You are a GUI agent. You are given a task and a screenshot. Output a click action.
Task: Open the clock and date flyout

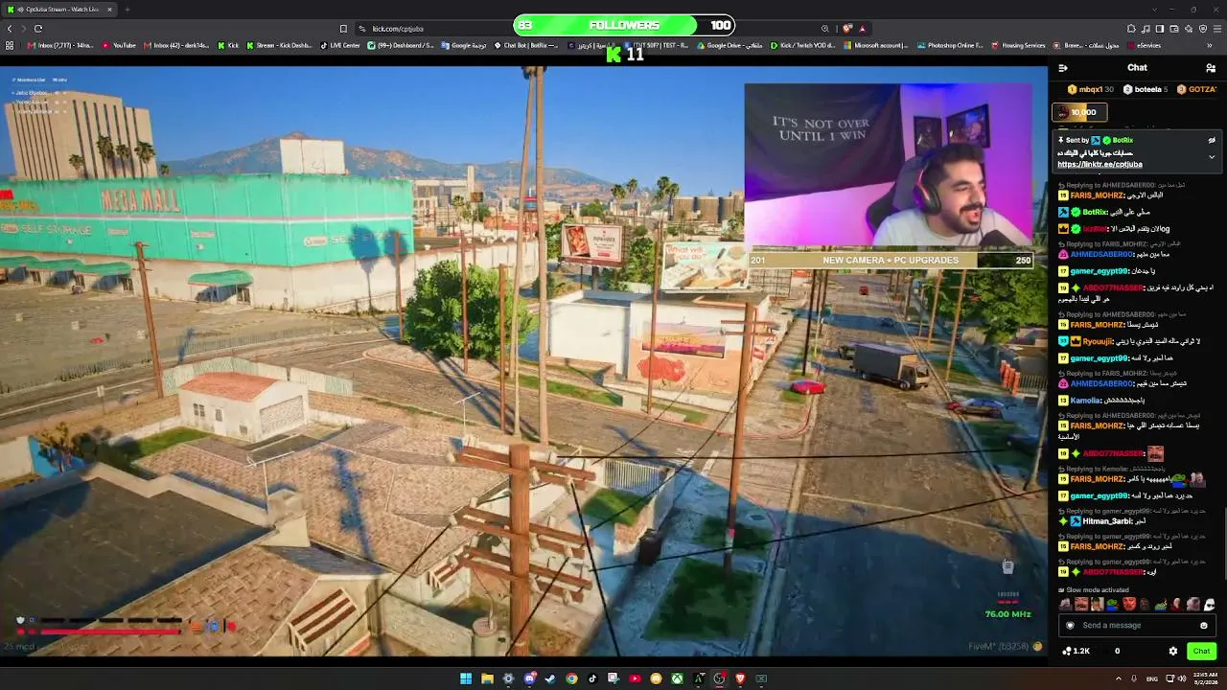coord(1206,678)
